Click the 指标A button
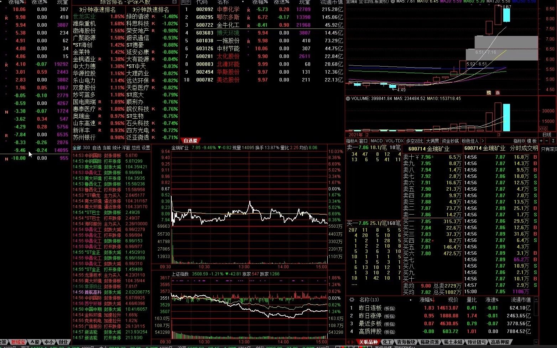 point(352,141)
